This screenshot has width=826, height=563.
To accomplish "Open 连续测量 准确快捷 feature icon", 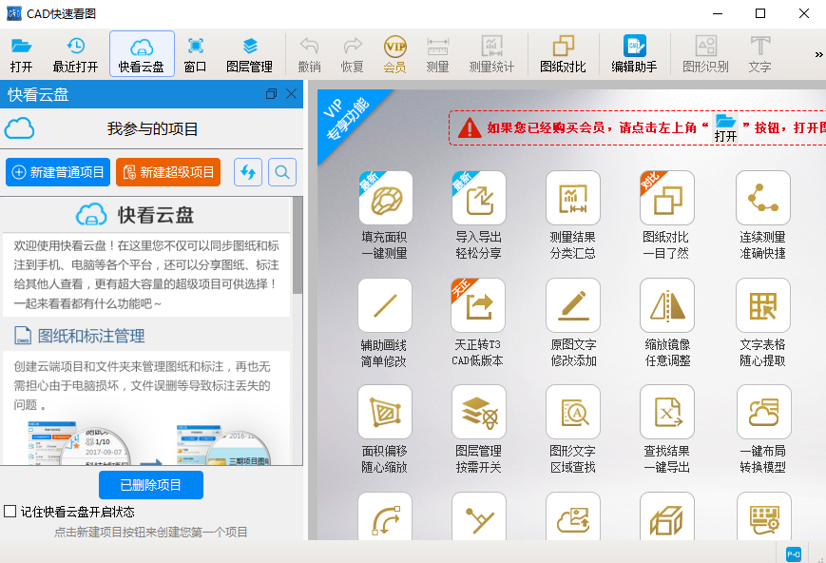I will click(763, 198).
